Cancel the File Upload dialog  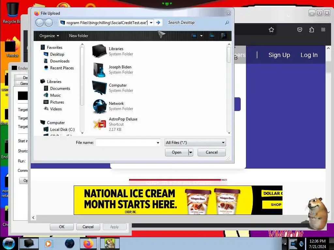click(x=211, y=152)
